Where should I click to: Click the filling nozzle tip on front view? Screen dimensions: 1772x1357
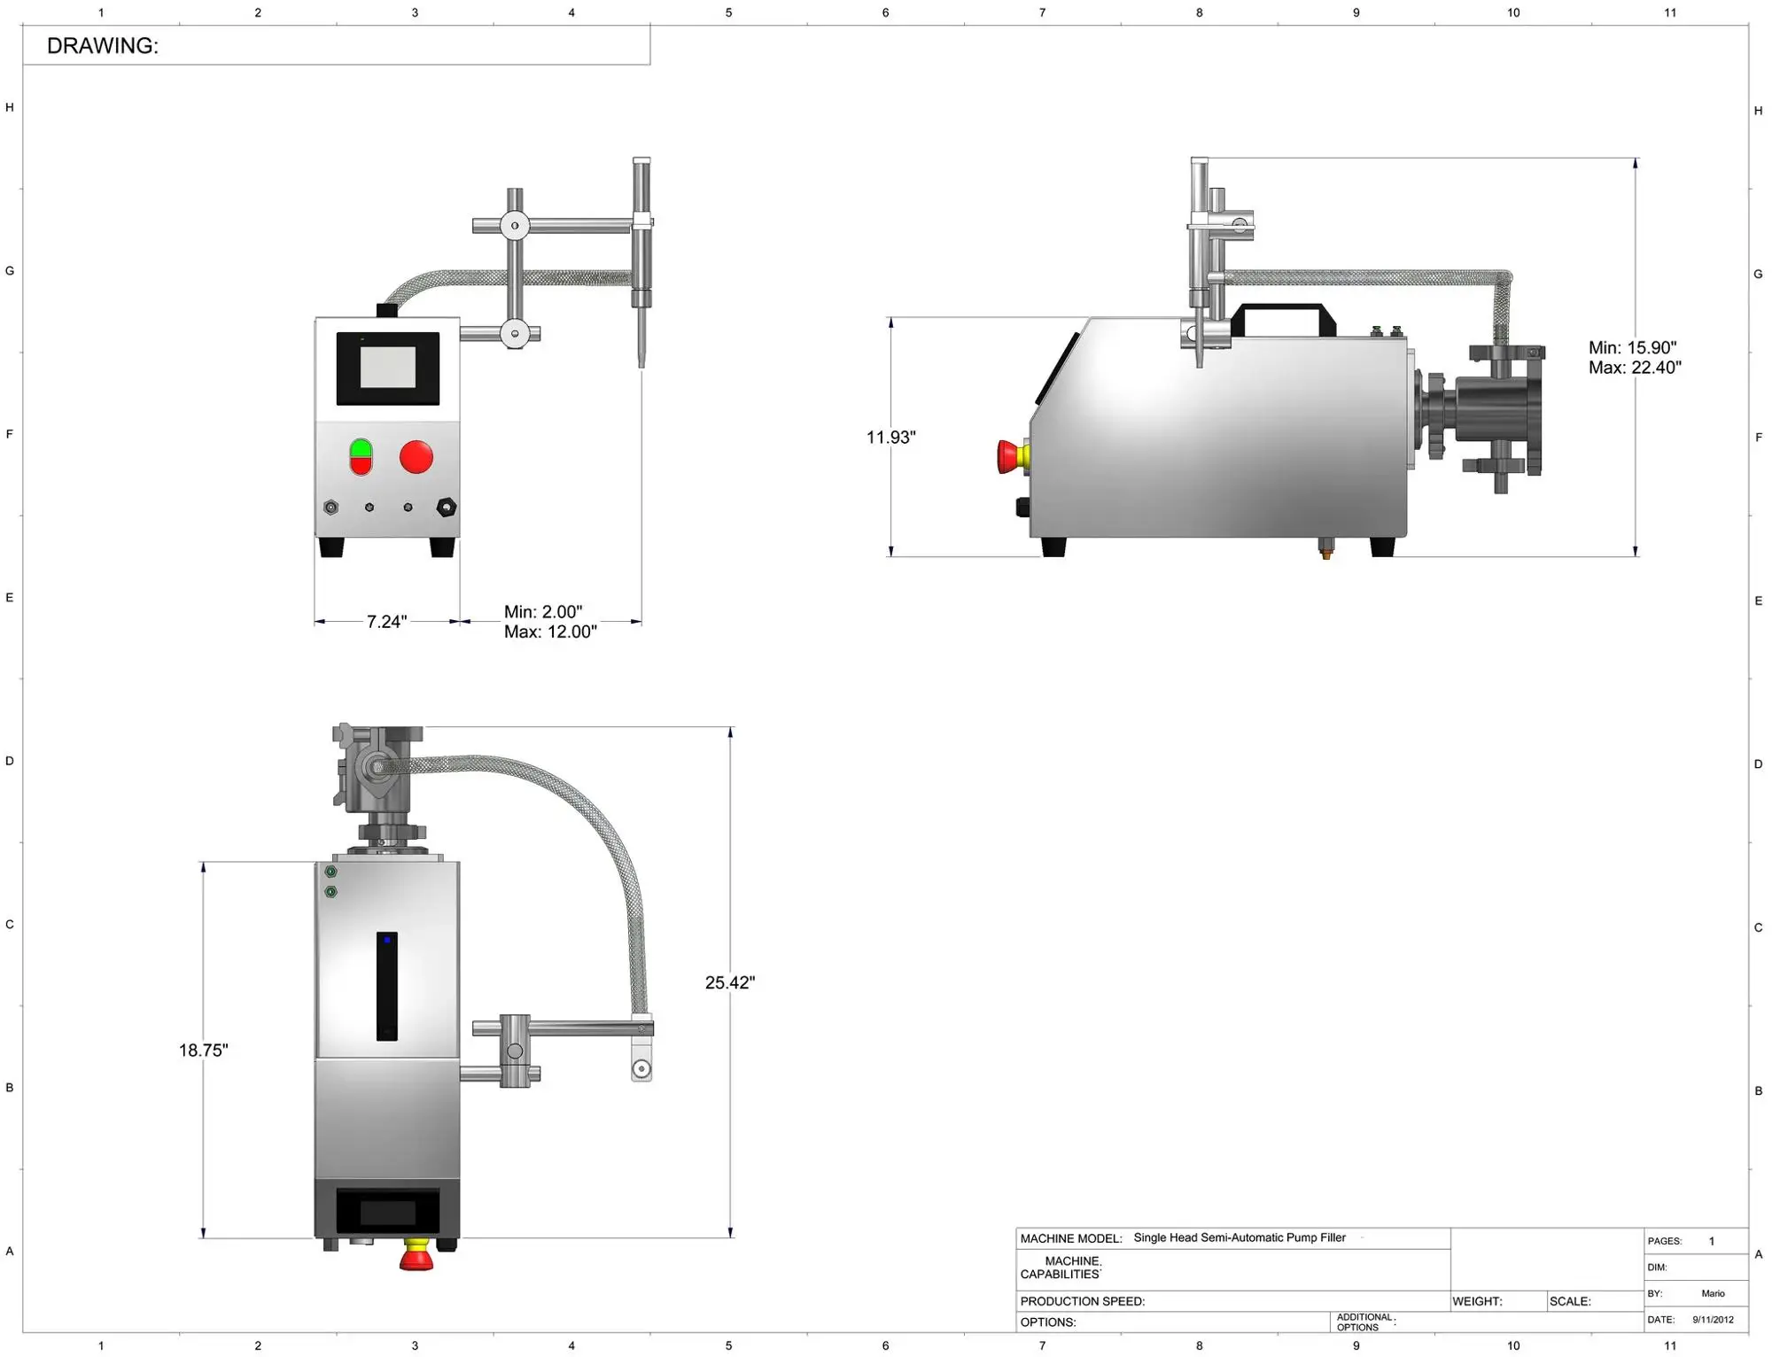tap(641, 354)
